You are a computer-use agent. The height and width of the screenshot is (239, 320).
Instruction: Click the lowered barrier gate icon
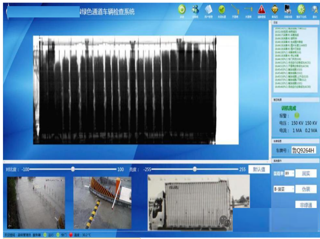[248, 10]
